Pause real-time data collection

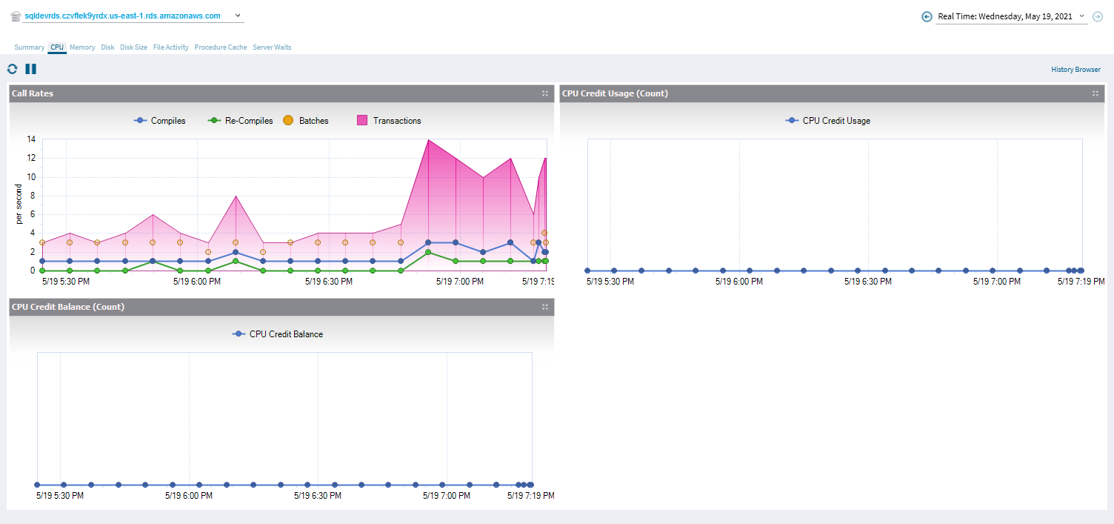30,69
